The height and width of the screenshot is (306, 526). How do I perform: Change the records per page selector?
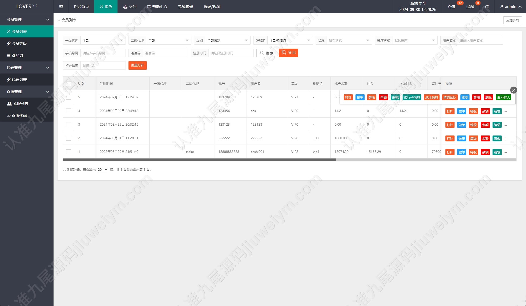103,169
